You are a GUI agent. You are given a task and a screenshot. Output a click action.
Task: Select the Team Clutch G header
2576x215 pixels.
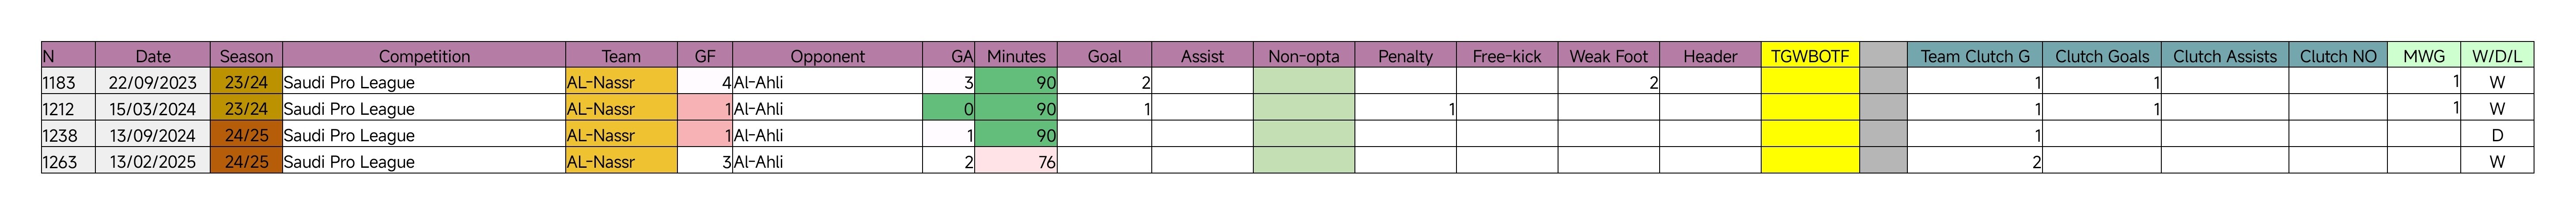pyautogui.click(x=1975, y=56)
